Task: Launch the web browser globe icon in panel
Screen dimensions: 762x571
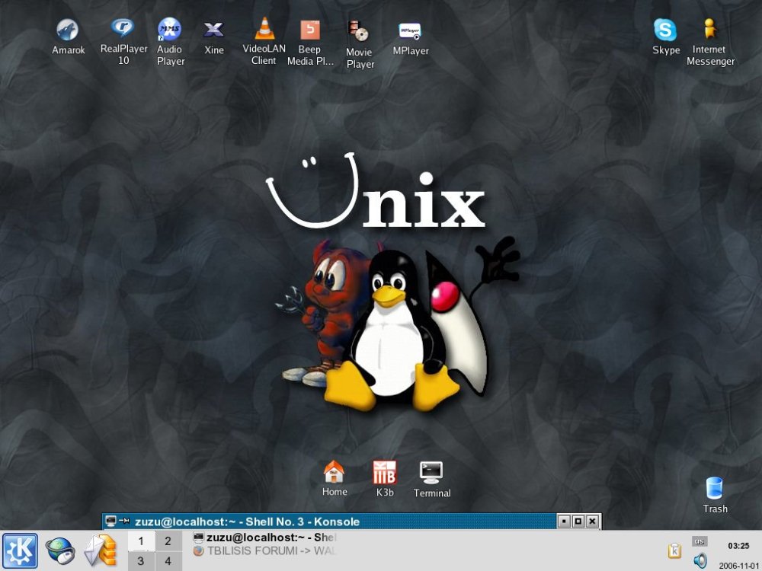Action: [x=60, y=551]
